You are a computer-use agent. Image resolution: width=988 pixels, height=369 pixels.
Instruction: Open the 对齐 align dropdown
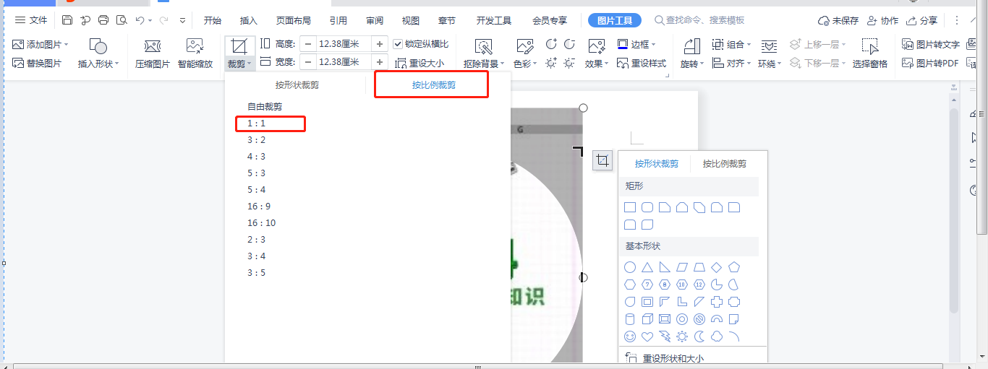coord(749,64)
